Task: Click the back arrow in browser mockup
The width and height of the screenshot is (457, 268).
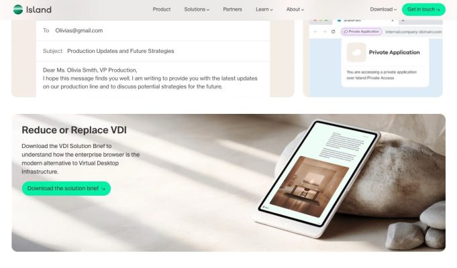Action: tap(315, 31)
